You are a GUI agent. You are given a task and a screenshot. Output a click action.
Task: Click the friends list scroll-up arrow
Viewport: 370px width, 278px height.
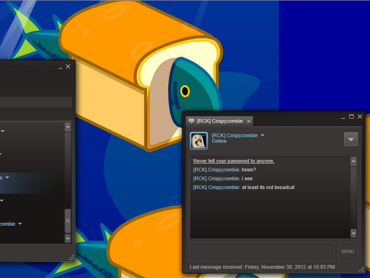pos(68,127)
